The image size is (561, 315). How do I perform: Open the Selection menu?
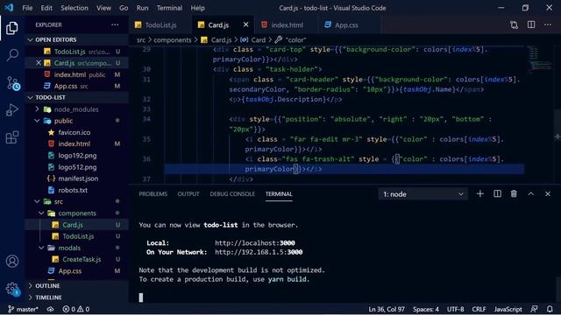75,8
